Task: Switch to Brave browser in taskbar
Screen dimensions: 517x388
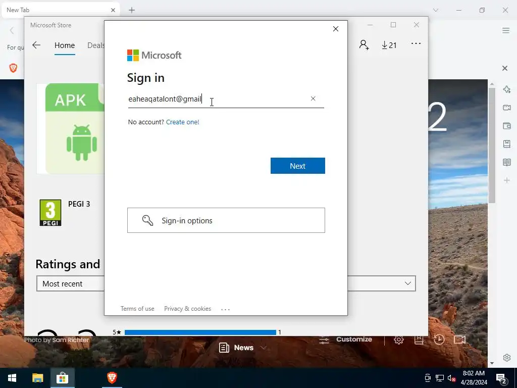Action: (x=112, y=378)
